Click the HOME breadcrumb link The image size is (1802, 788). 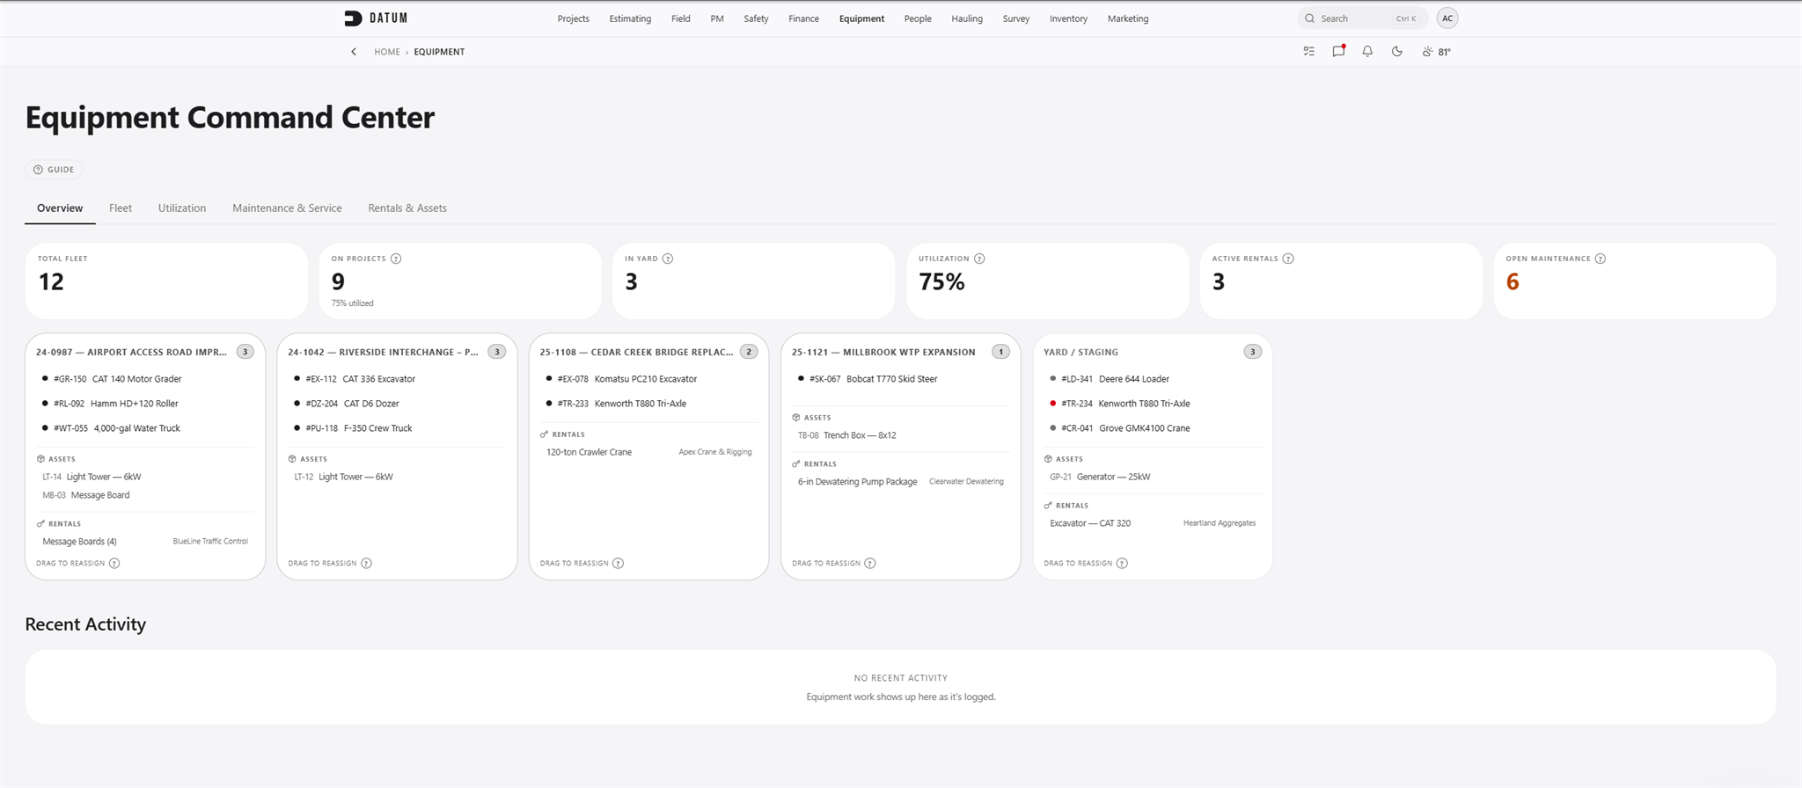(x=387, y=52)
